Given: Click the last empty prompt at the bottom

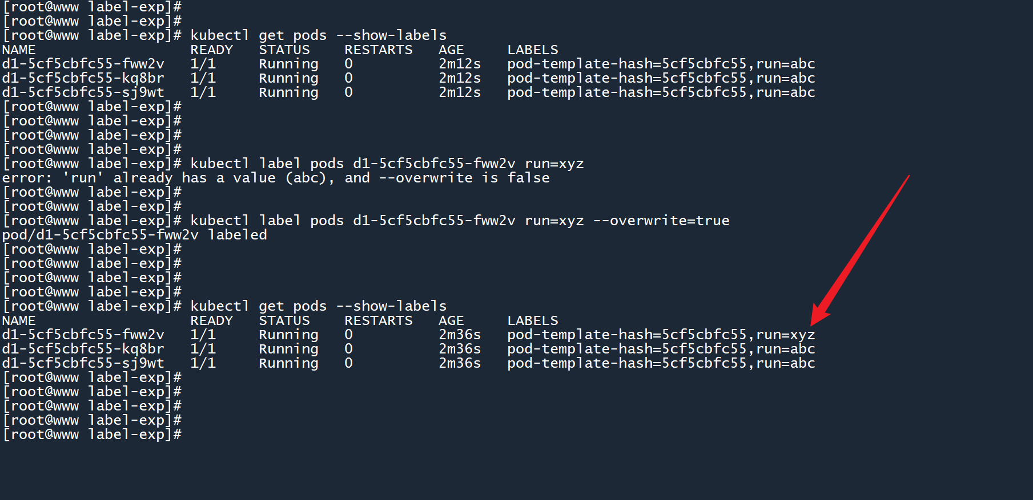Looking at the screenshot, I should click(x=93, y=434).
